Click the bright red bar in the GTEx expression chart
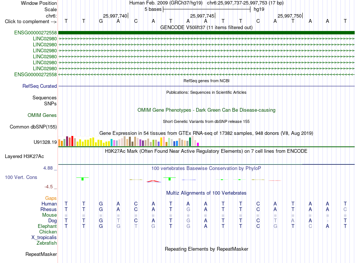Image resolution: width=355 pixels, height=263 pixels. [x=72, y=141]
